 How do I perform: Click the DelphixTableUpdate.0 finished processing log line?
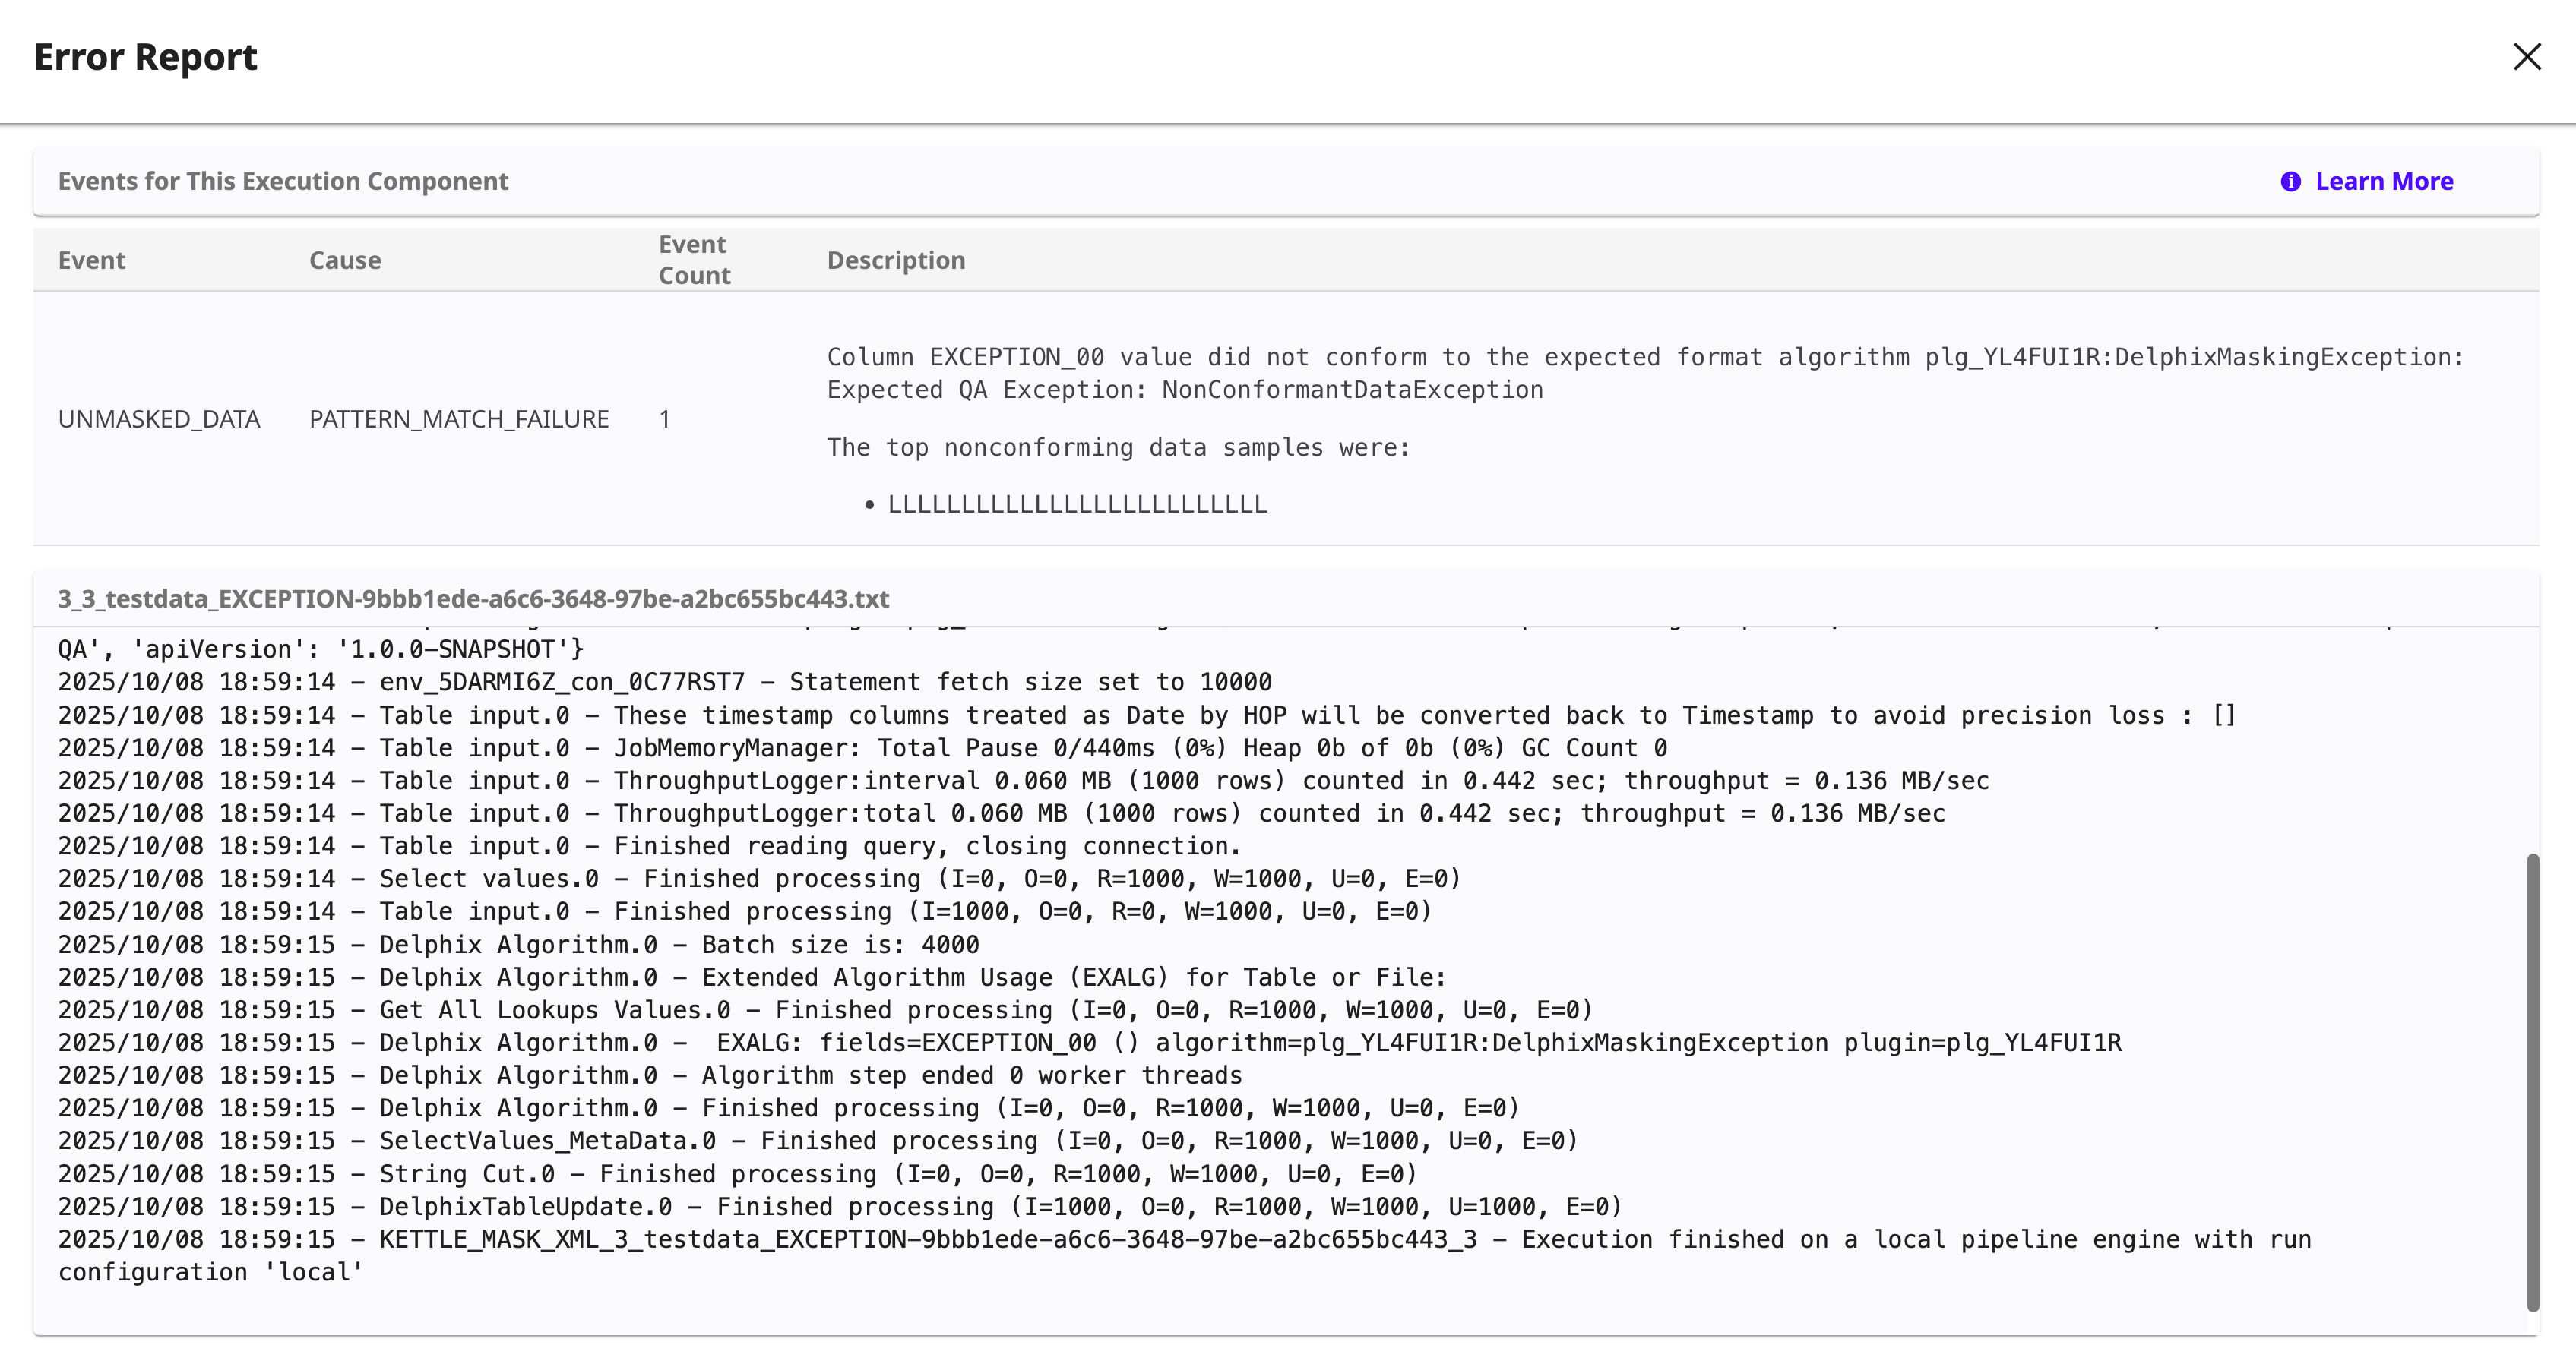(x=838, y=1206)
